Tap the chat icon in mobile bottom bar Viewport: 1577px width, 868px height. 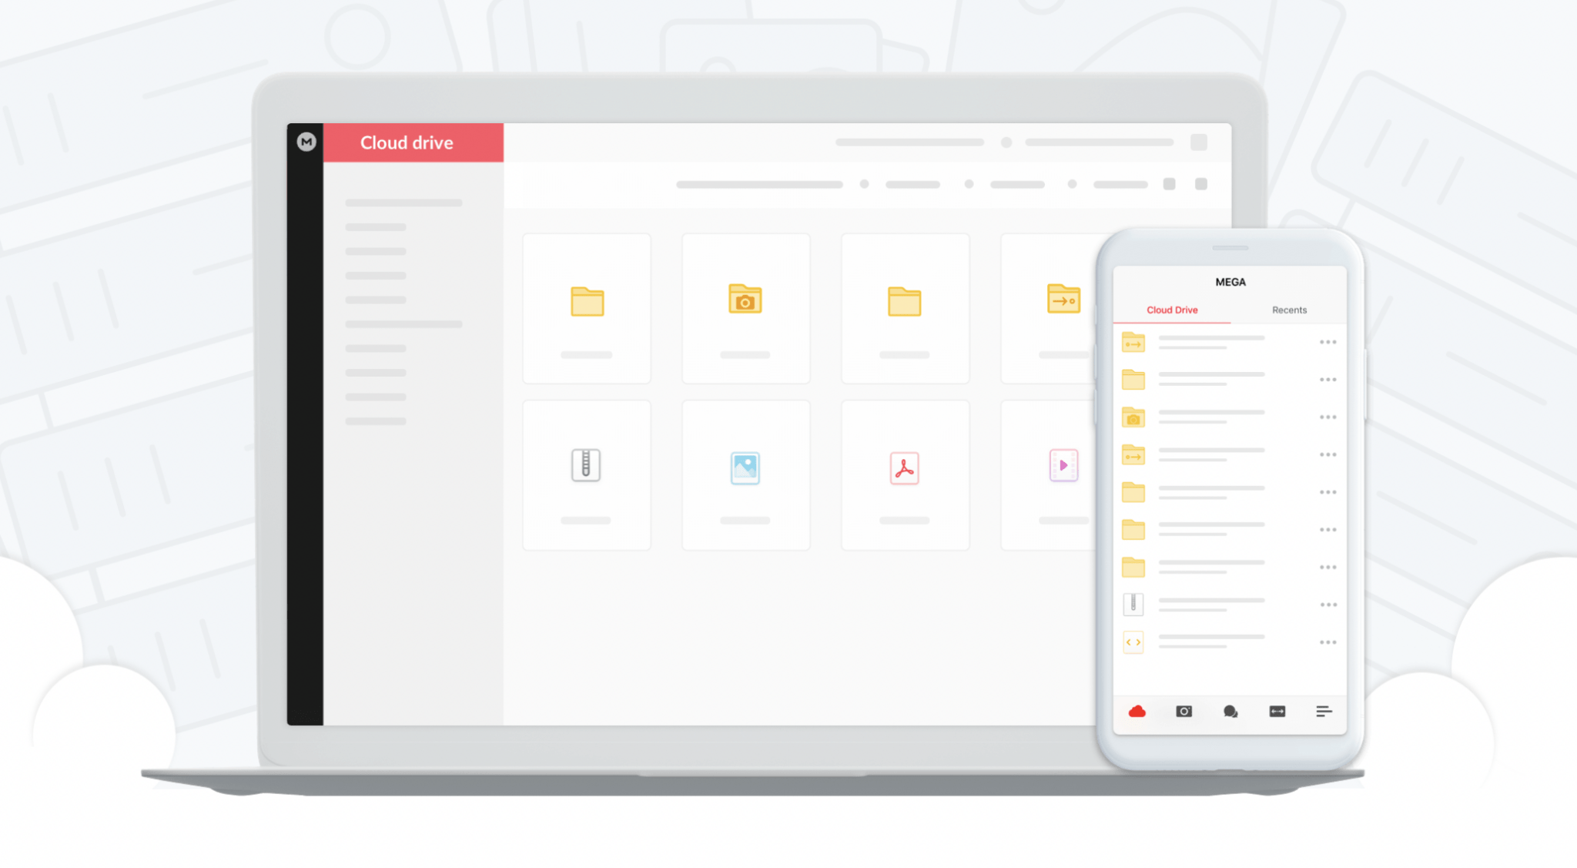pos(1229,711)
